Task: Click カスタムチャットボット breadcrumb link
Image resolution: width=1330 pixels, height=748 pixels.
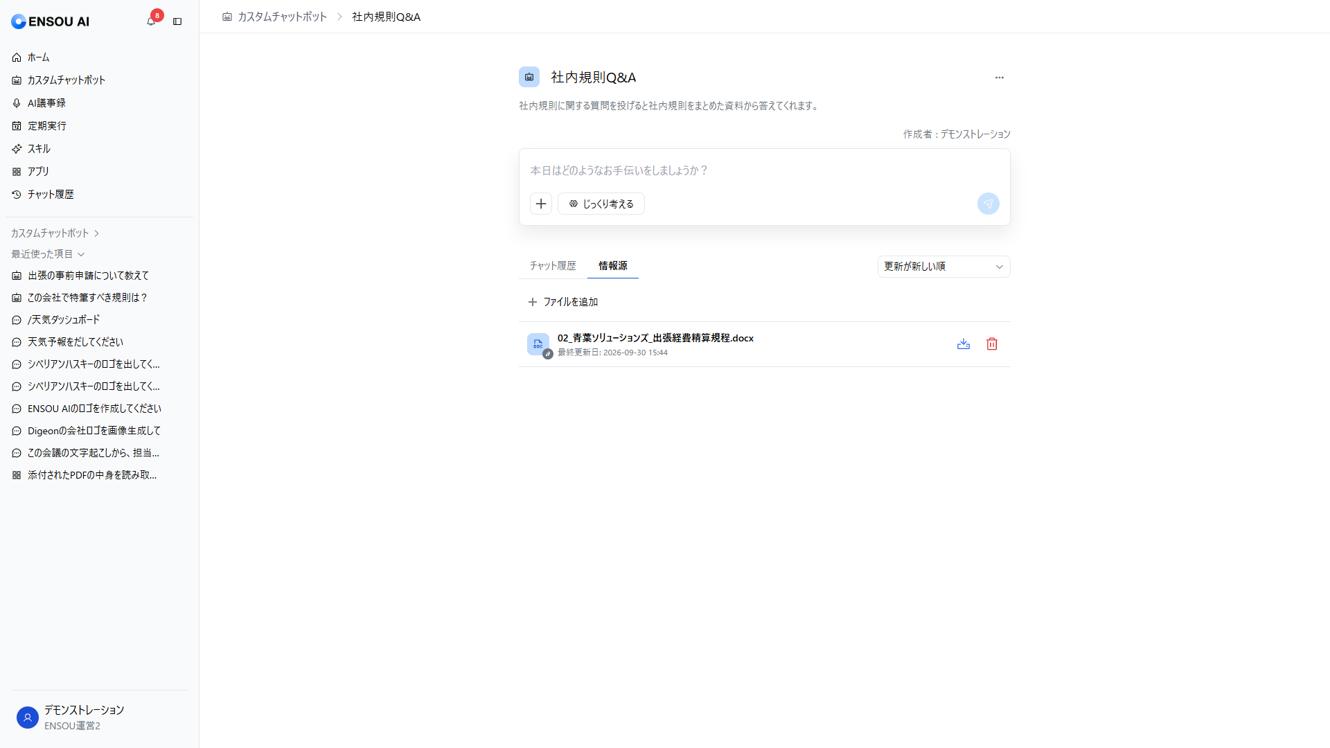Action: coord(274,17)
